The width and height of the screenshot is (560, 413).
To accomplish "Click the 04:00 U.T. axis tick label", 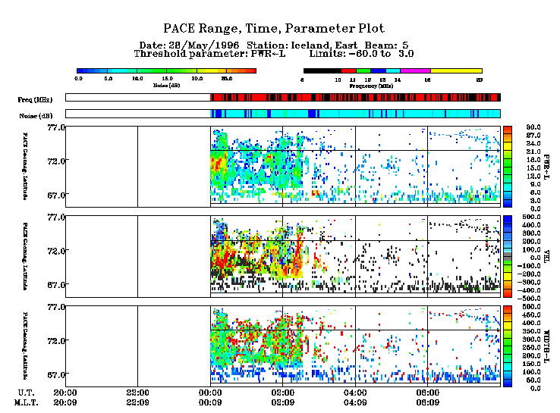I will (x=356, y=394).
